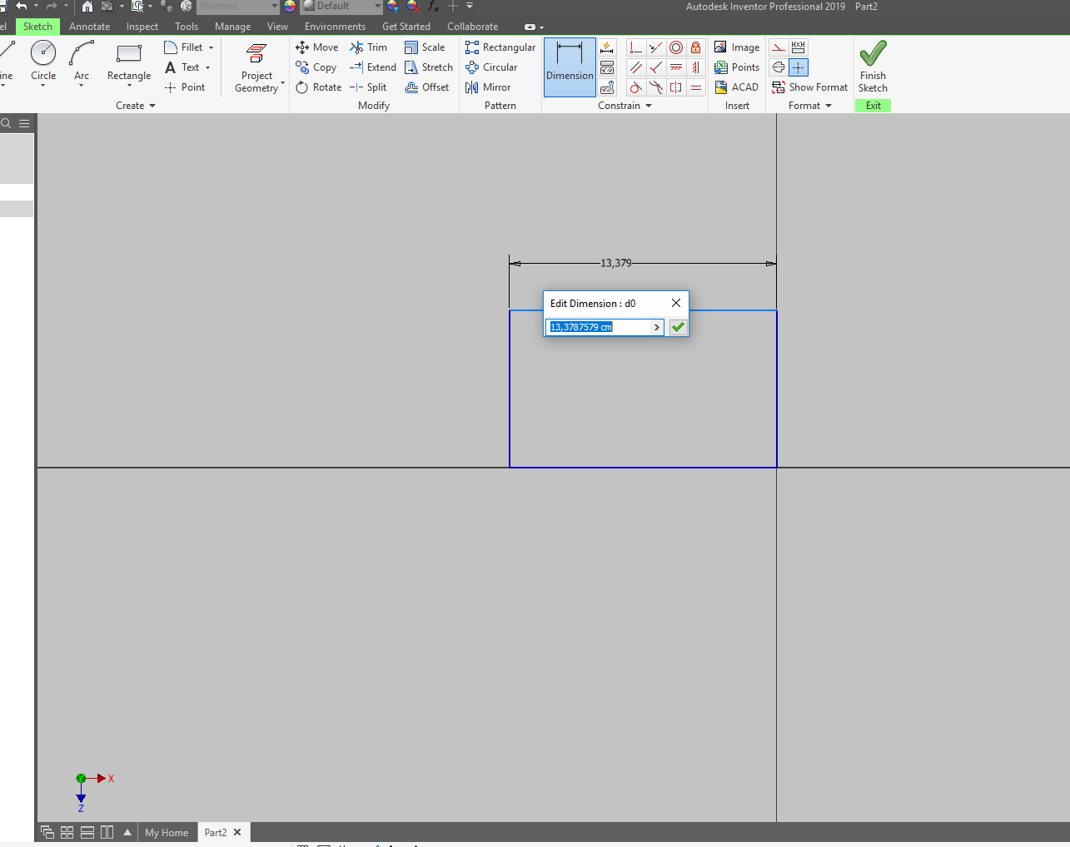Select the Lock constraint
The height and width of the screenshot is (847, 1070).
[695, 47]
